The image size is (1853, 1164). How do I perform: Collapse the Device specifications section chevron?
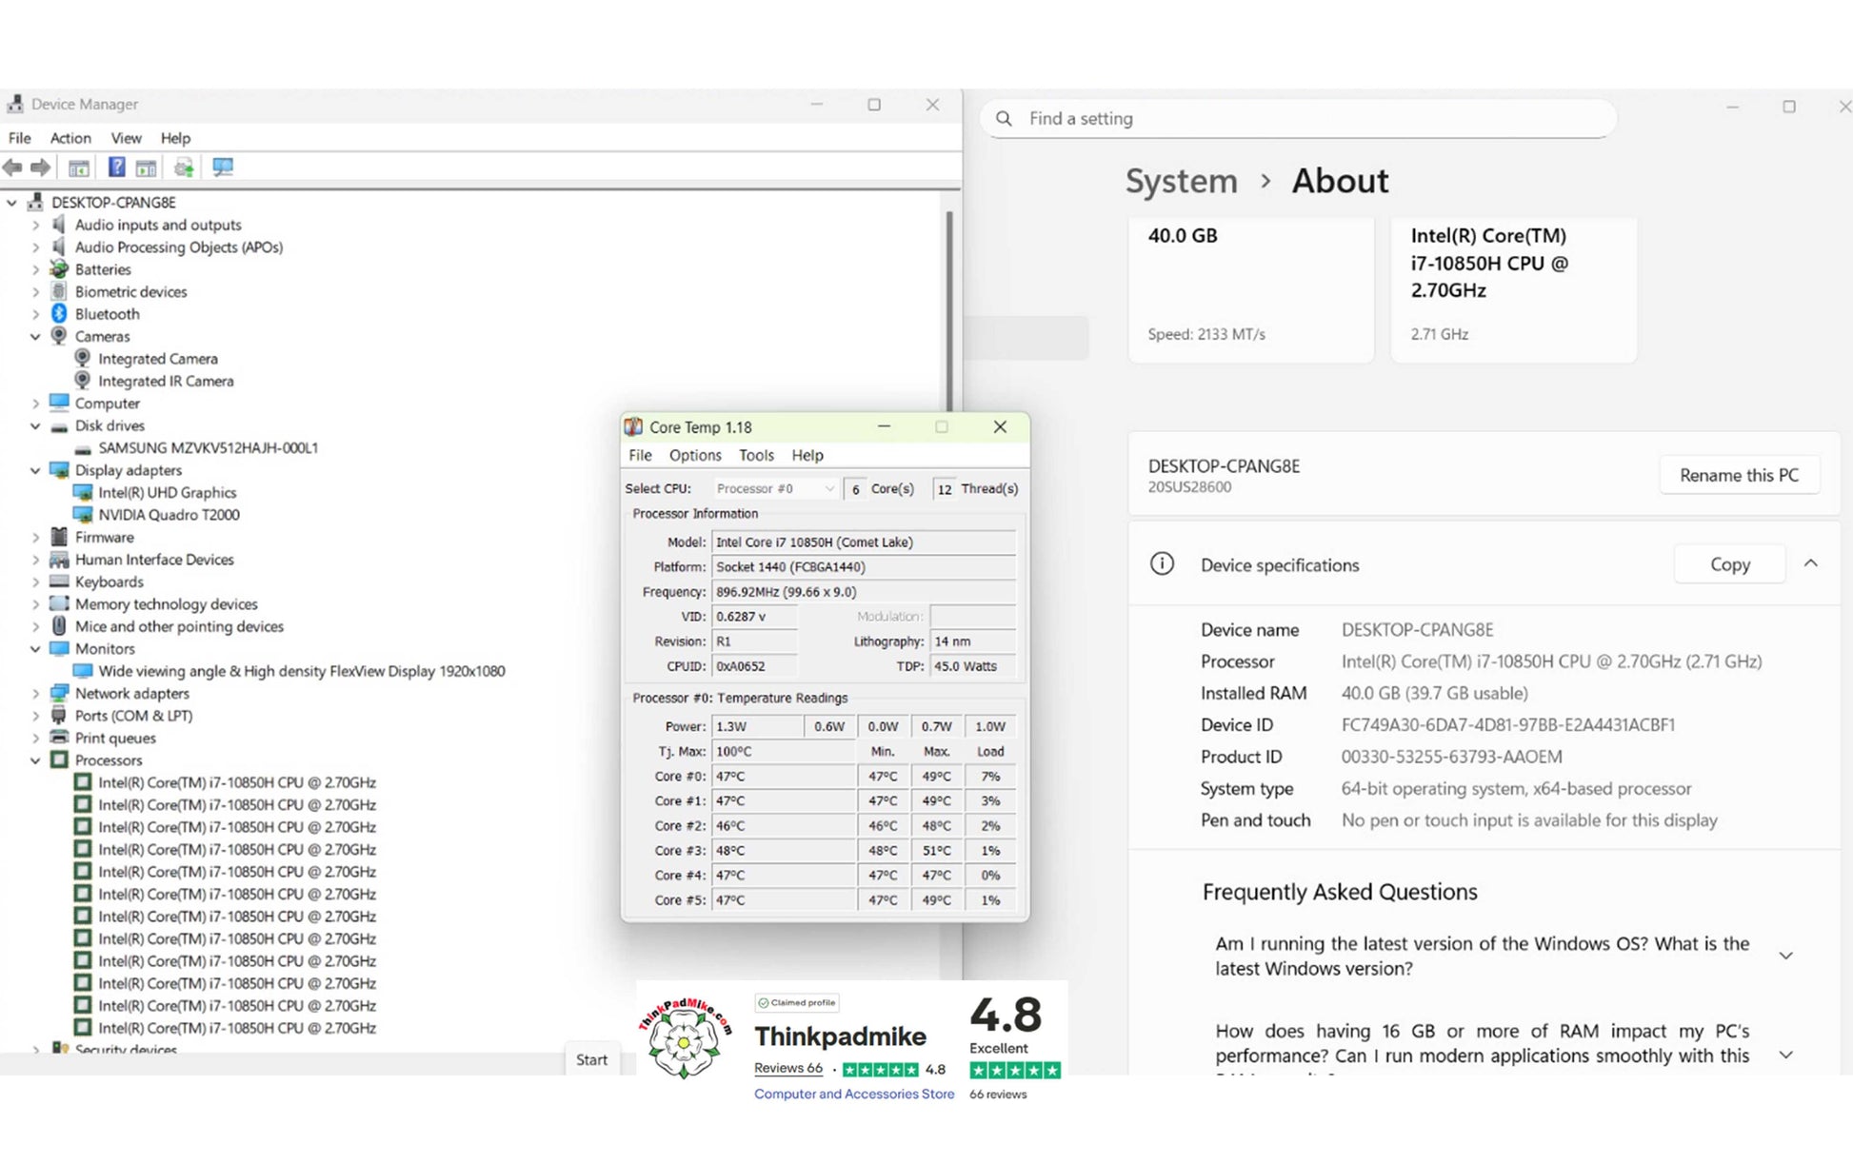pyautogui.click(x=1811, y=563)
